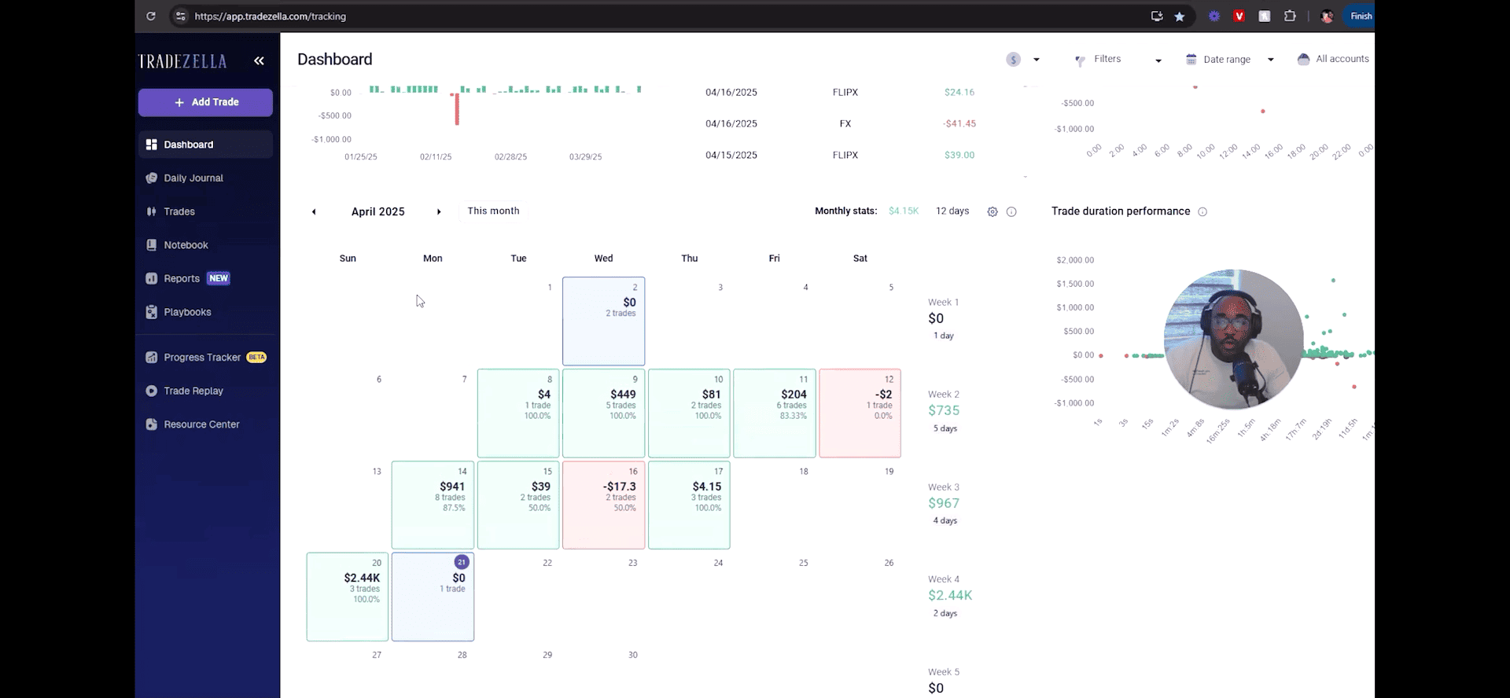Click the calendar settings gear icon
The height and width of the screenshot is (698, 1510).
tap(993, 212)
